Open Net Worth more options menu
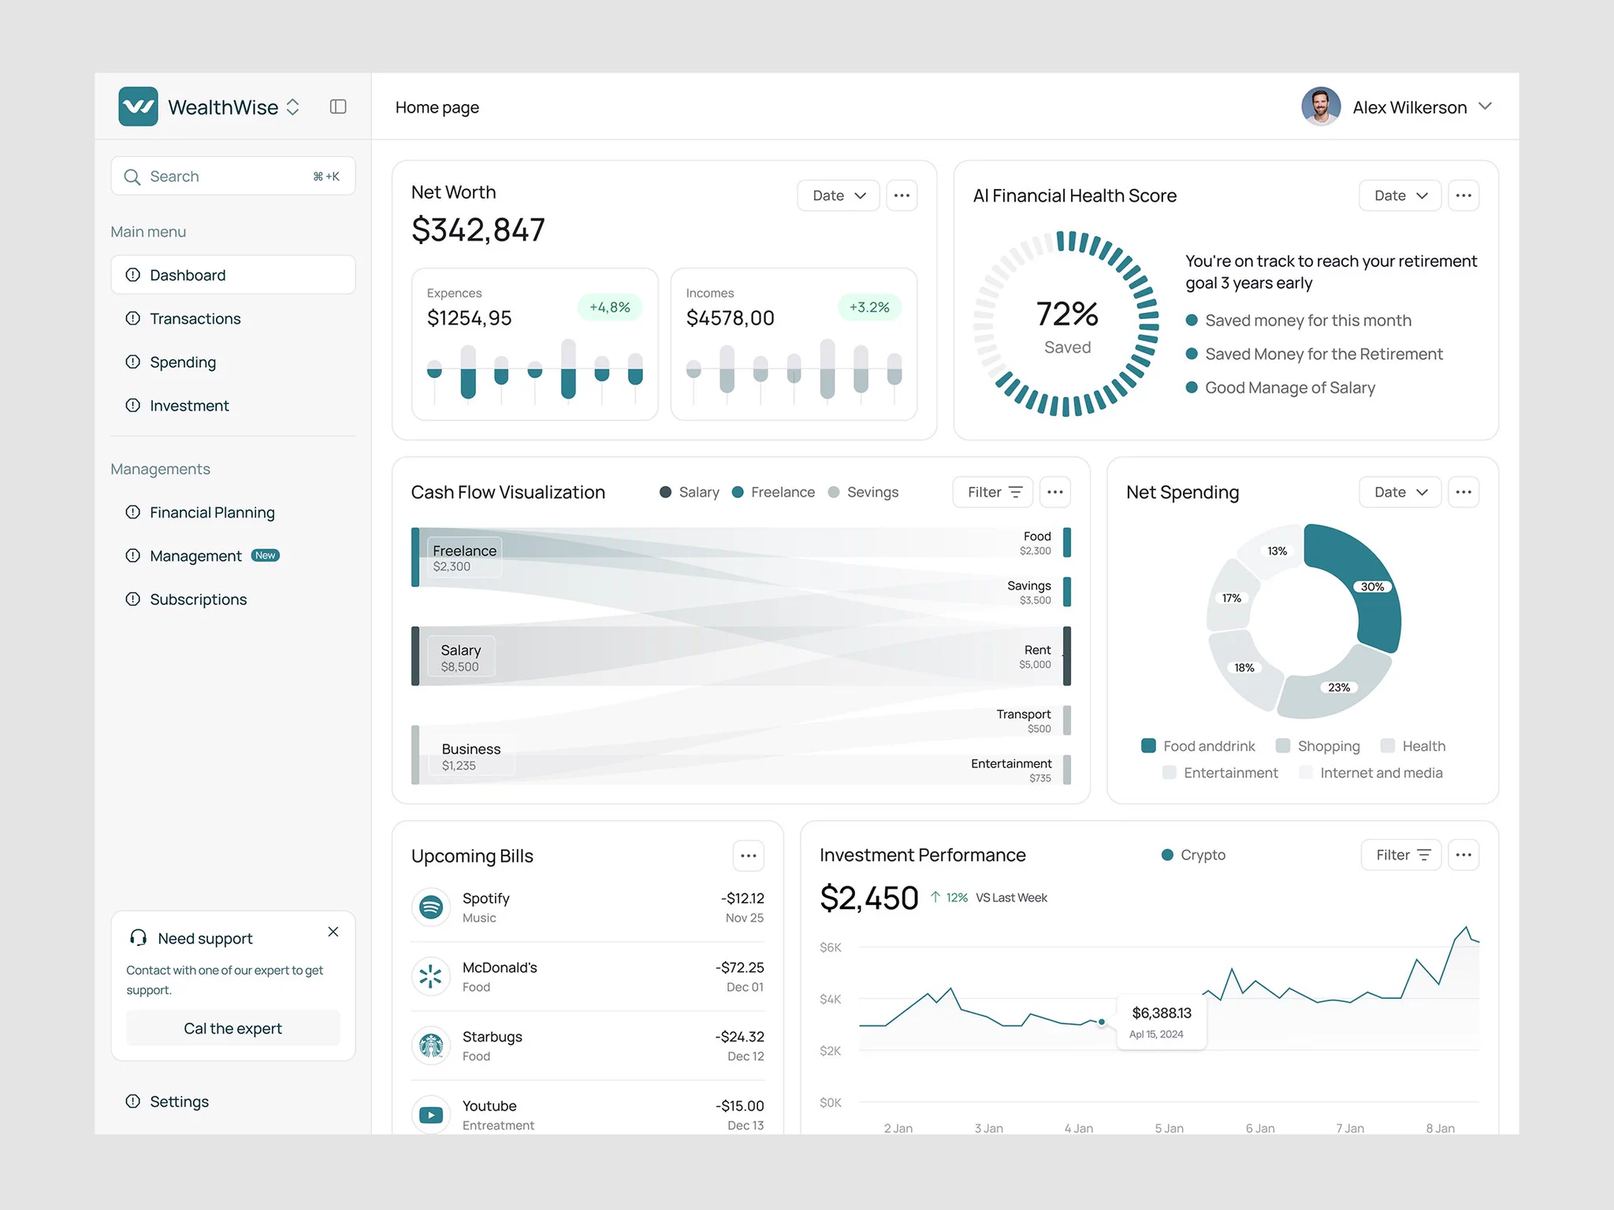 pos(902,195)
